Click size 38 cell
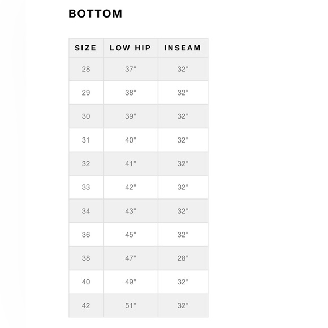The image size is (328, 328). pos(86,258)
